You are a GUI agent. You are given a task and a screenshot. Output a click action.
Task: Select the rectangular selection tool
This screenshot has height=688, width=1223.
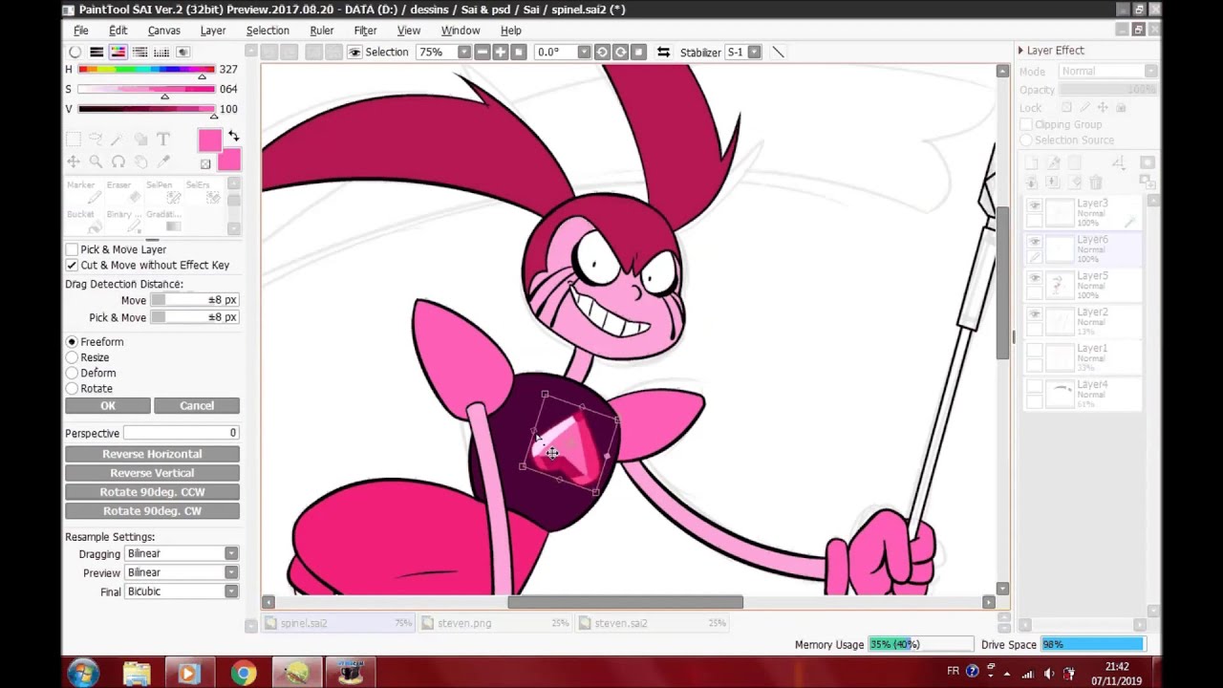[x=74, y=140]
